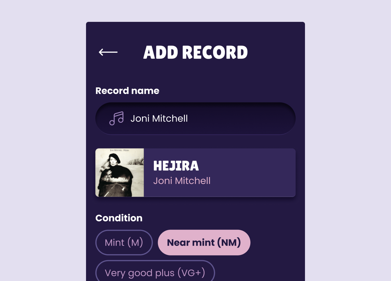Viewport: 391px width, 281px height.
Task: Click the HEJIRA album title
Action: pyautogui.click(x=176, y=166)
